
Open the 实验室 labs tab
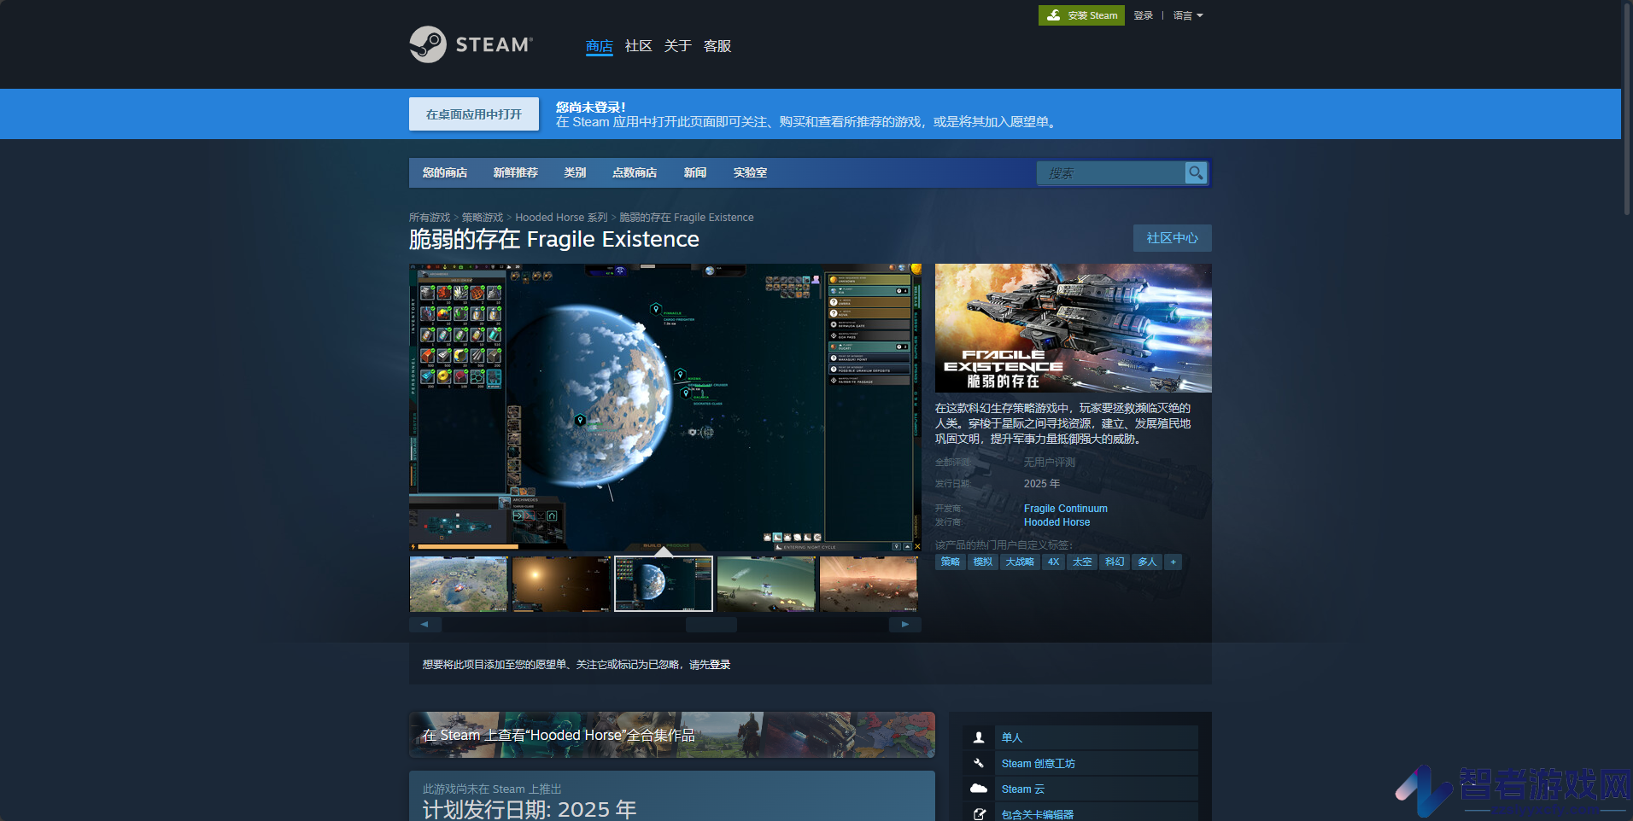(x=750, y=172)
